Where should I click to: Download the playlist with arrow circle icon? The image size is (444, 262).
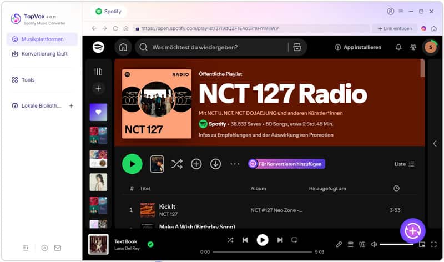pyautogui.click(x=215, y=164)
